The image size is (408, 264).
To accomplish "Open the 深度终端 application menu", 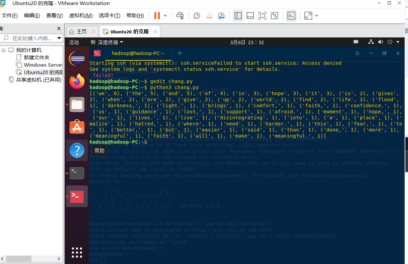I will click(107, 42).
